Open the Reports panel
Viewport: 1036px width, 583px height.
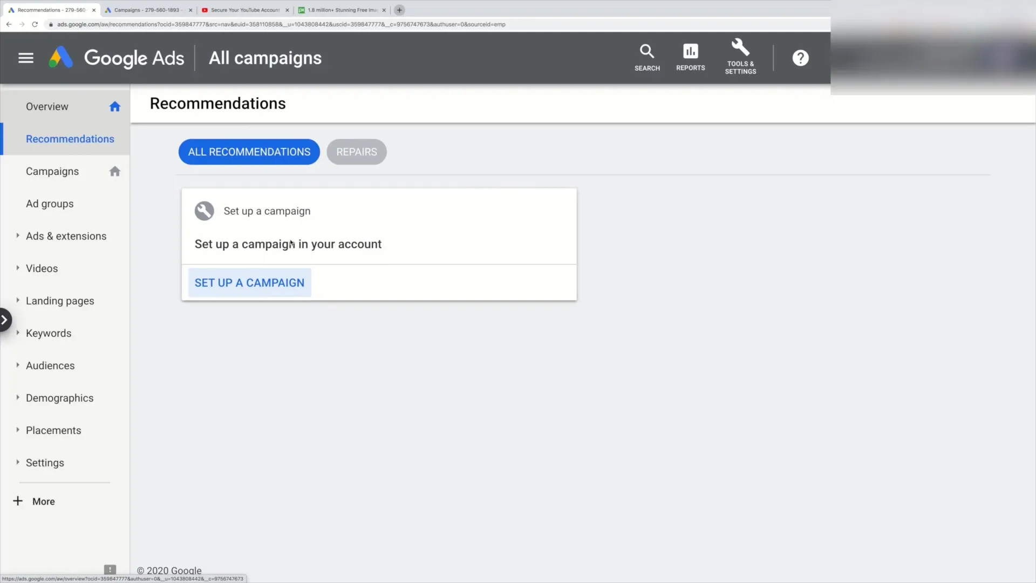(690, 57)
